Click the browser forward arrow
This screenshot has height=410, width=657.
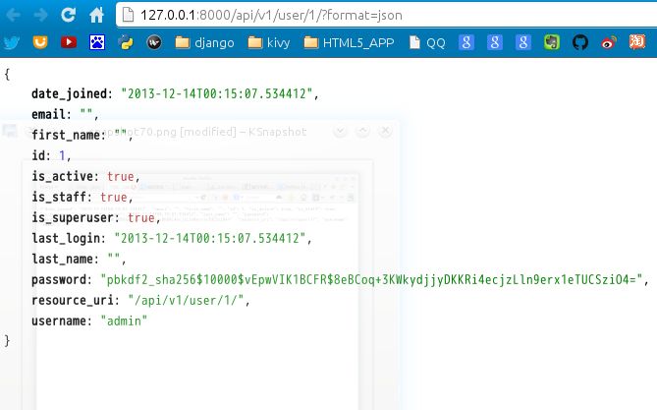click(40, 15)
